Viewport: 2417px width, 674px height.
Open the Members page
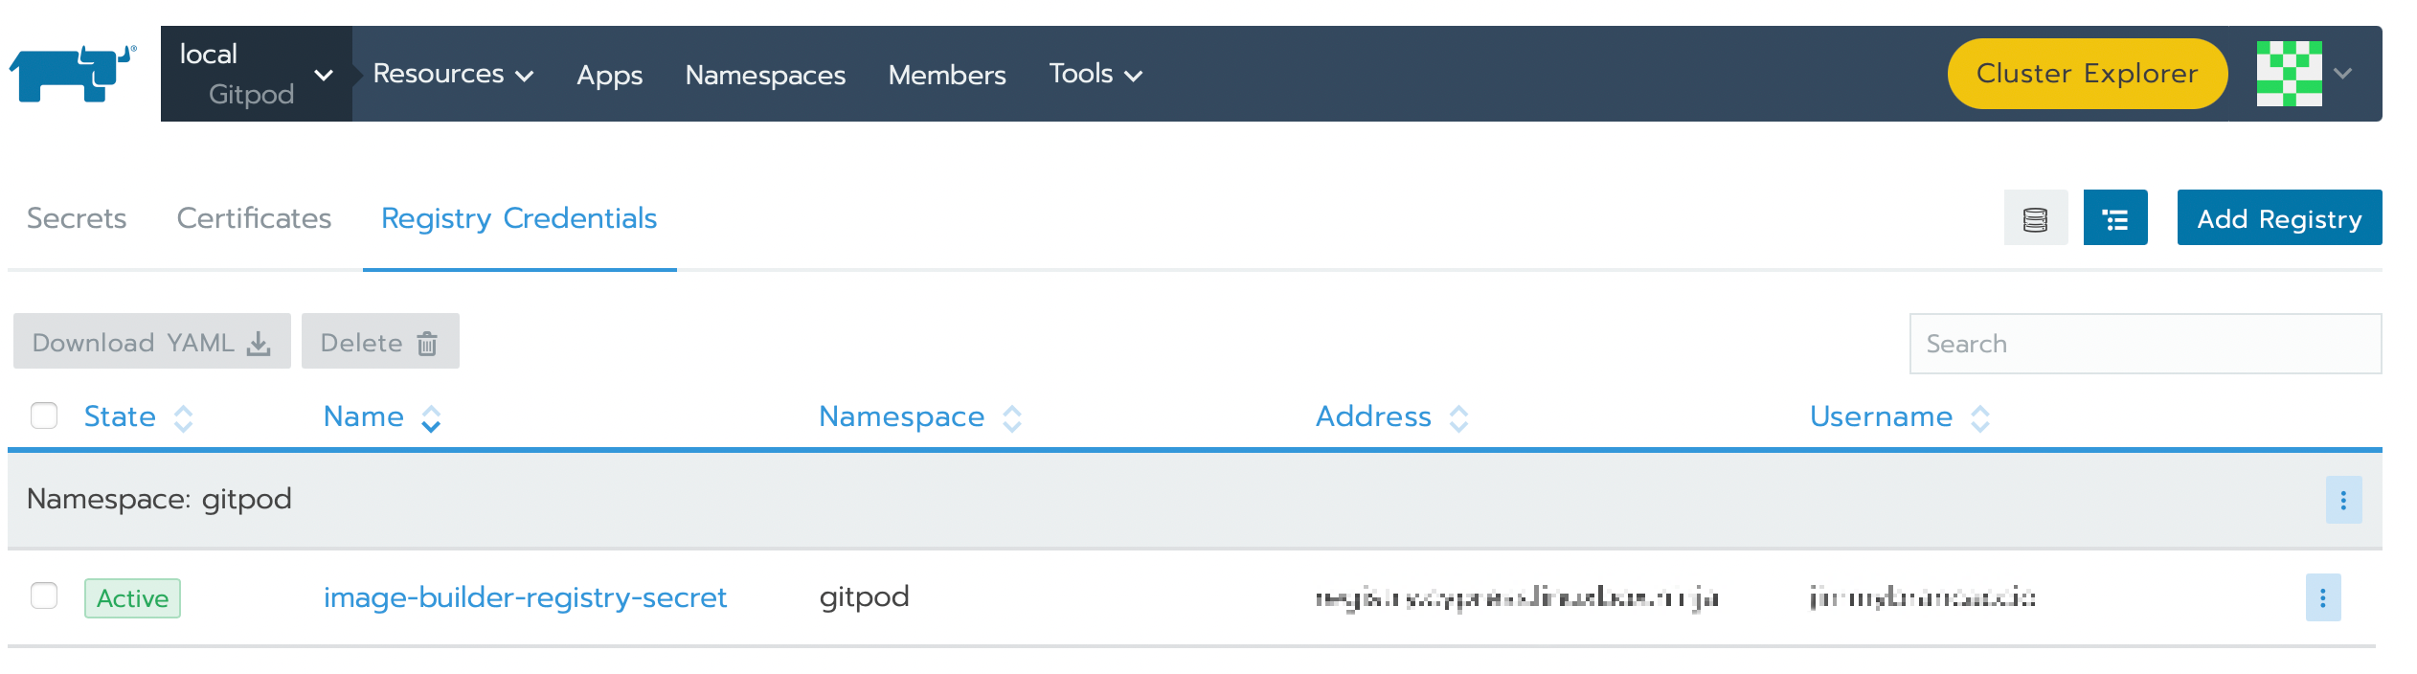[x=947, y=75]
